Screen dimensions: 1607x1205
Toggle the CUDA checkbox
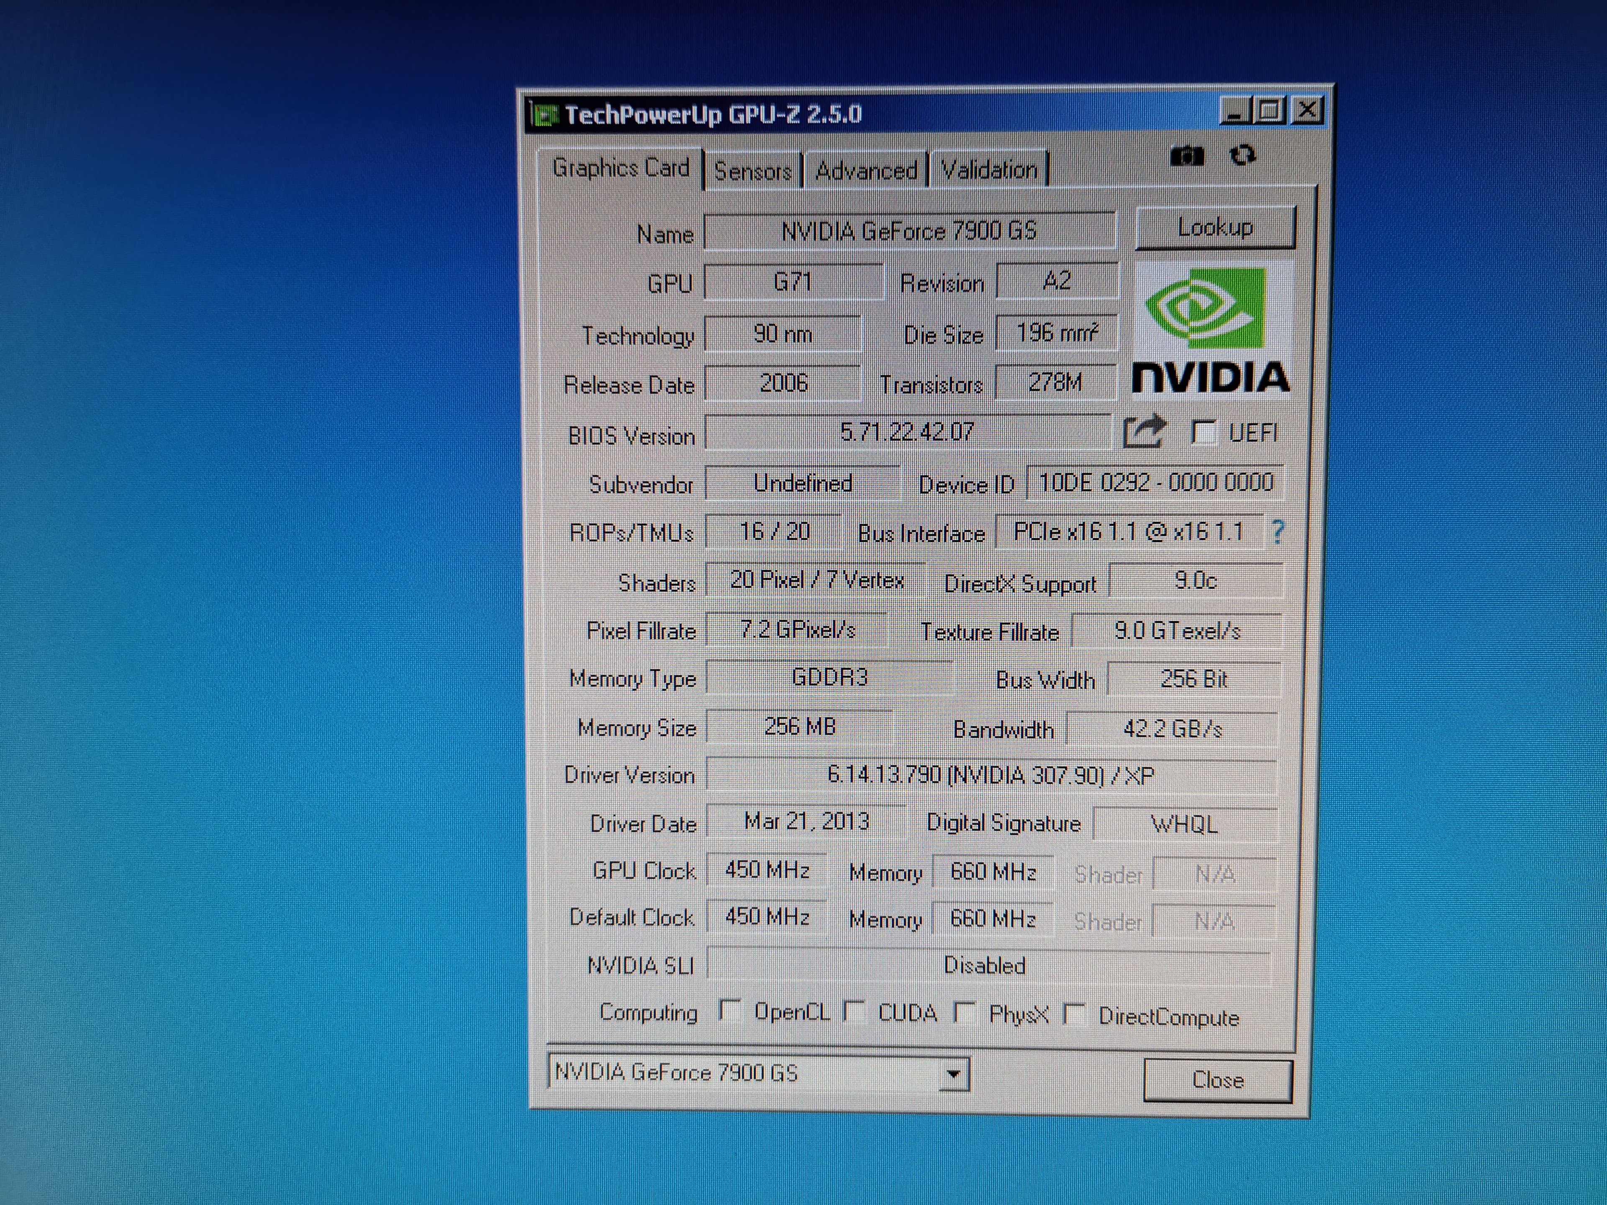click(855, 1011)
